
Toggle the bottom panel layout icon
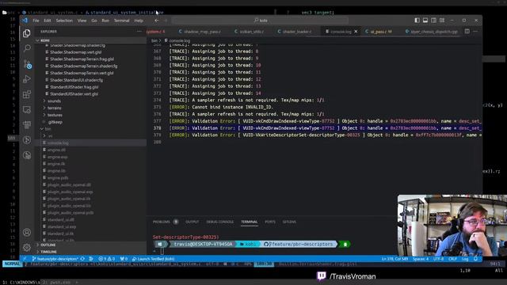point(425,21)
